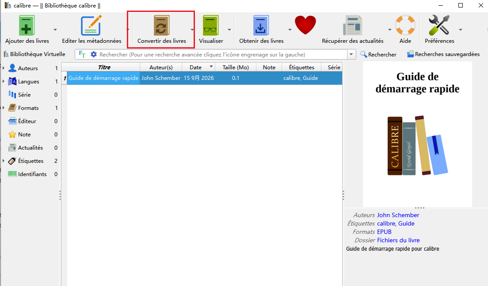Image resolution: width=488 pixels, height=286 pixels.
Task: Open Recherches sauvegardées
Action: [x=443, y=54]
